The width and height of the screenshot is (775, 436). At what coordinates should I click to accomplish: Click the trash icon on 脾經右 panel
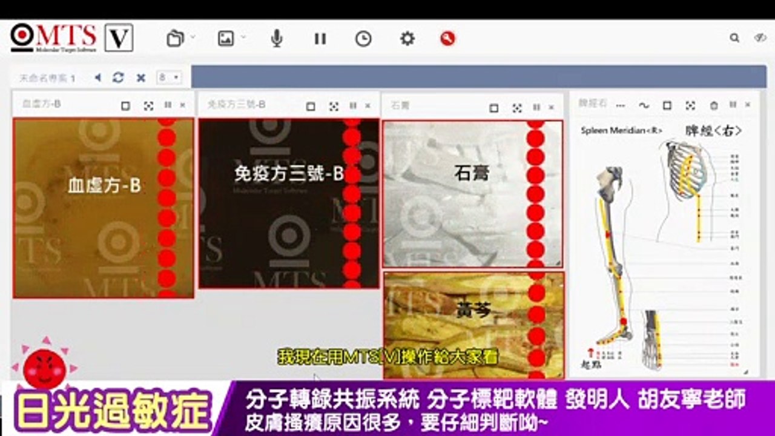coord(714,105)
